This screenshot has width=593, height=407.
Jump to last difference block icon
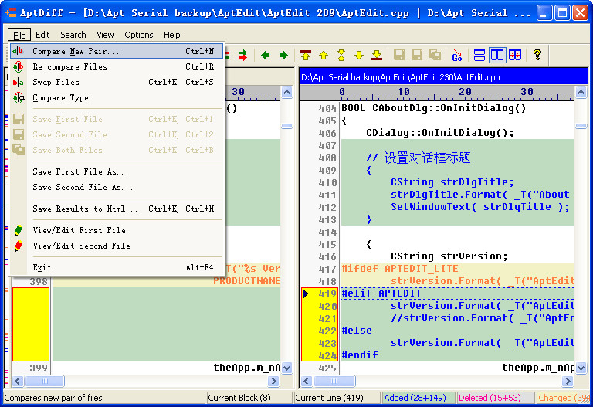(377, 56)
